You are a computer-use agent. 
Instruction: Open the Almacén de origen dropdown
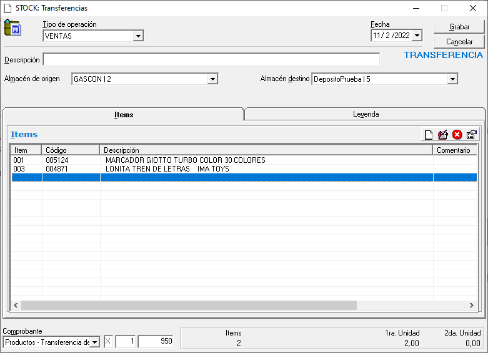[212, 79]
